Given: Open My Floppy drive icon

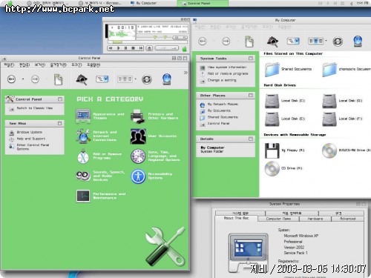Looking at the screenshot, I should 272,150.
